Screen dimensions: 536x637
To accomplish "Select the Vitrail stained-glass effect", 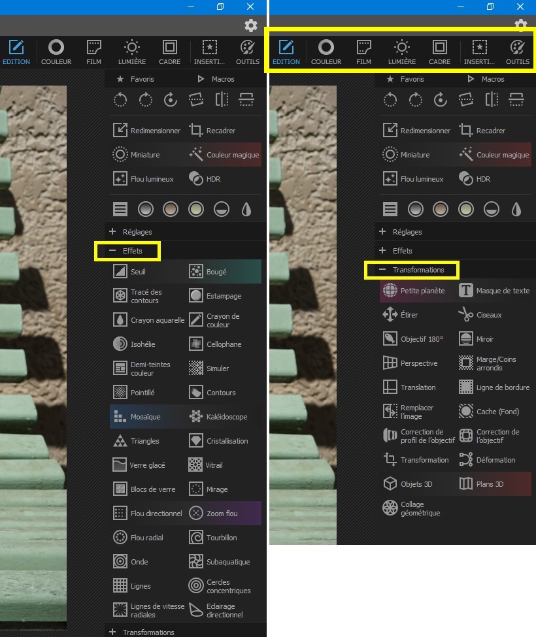I will click(206, 465).
